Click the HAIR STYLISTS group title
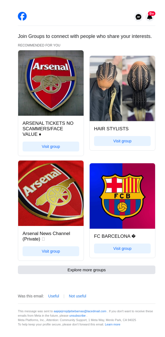The width and height of the screenshot is (165, 337). coord(111,129)
